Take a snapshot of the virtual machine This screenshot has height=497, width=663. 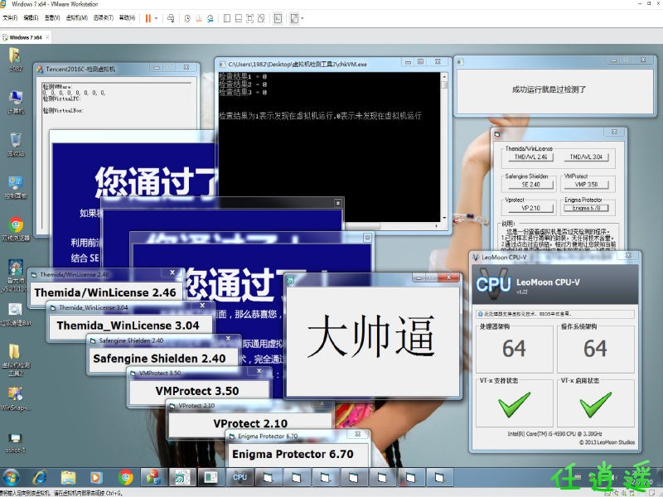point(187,18)
